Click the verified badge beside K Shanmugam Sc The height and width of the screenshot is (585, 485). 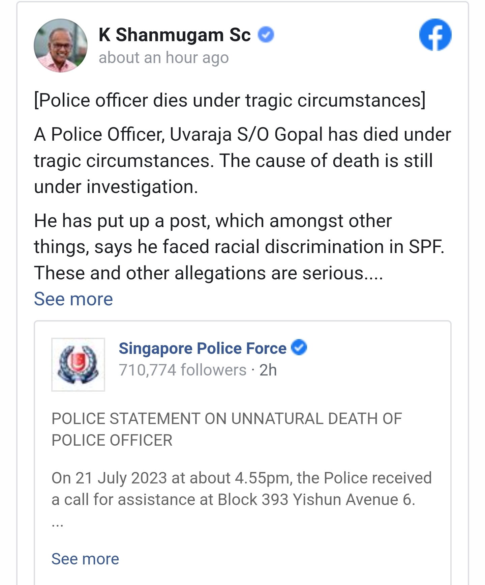[266, 35]
